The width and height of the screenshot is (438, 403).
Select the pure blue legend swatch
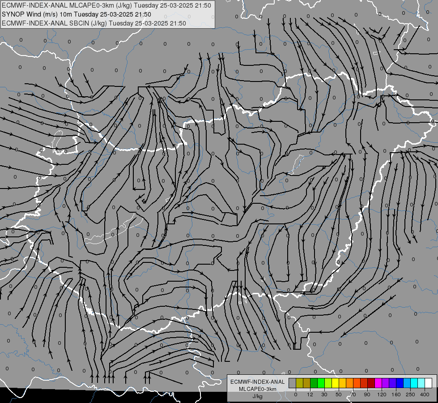[x=400, y=383]
